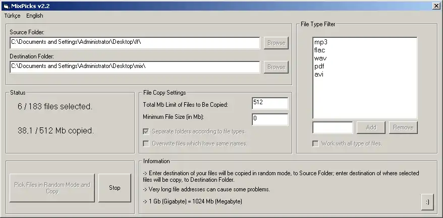Click the '38,1 / 512 Mb copied.' status text

coord(56,131)
